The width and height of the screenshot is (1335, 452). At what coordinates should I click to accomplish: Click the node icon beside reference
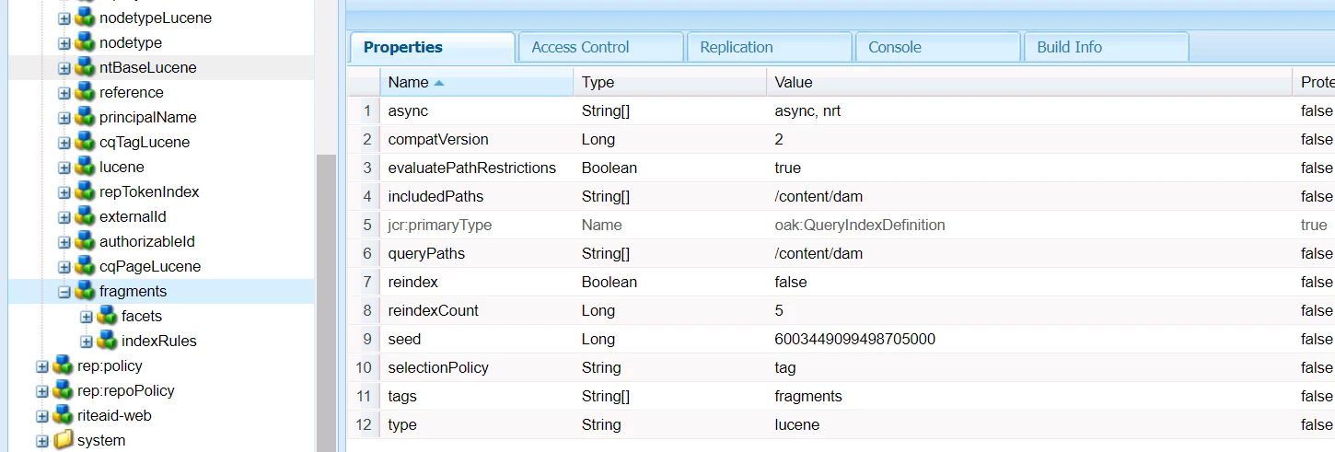click(x=85, y=92)
